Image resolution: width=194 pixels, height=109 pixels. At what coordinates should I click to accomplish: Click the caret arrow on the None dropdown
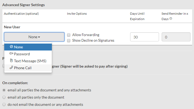39,37
